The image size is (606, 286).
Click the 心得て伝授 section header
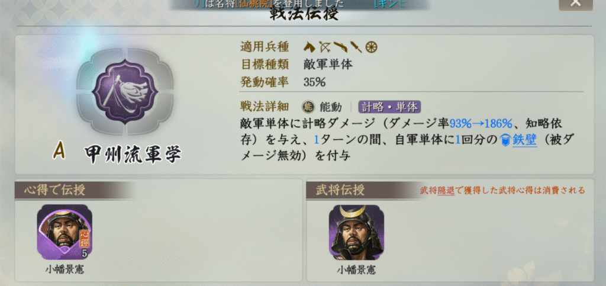55,189
